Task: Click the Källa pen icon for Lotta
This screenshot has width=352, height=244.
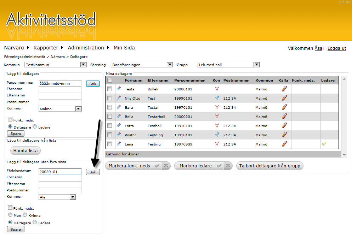Action: click(x=284, y=125)
